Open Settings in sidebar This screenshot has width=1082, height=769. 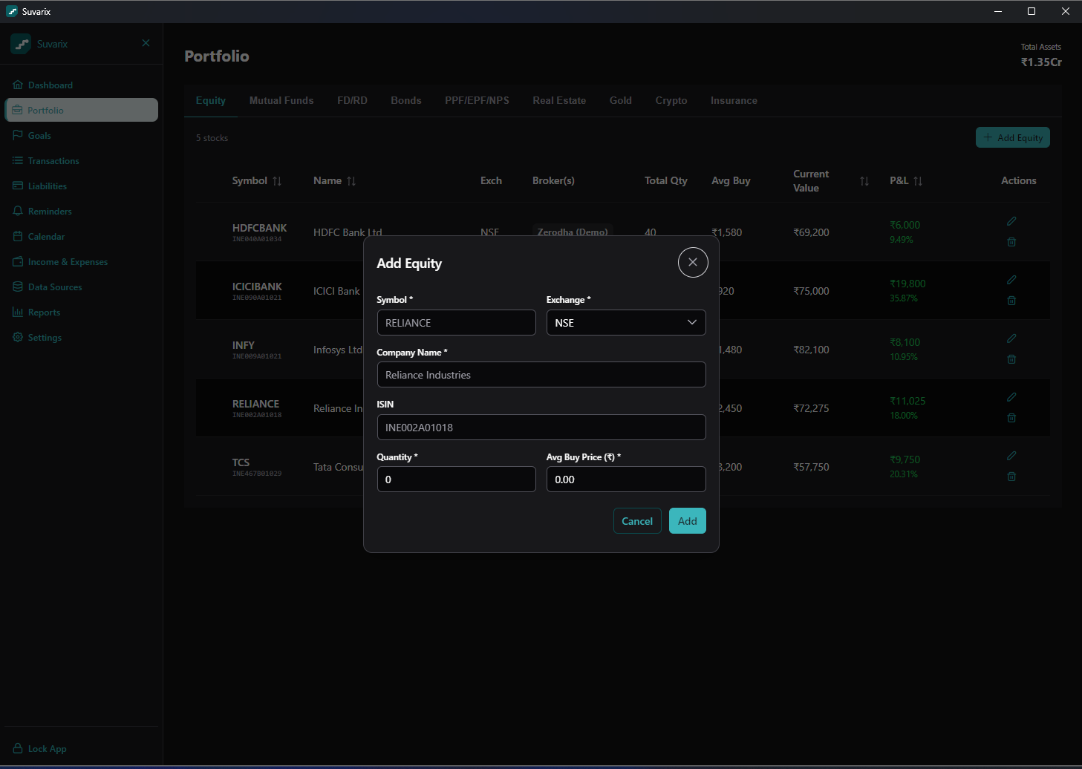click(81, 338)
